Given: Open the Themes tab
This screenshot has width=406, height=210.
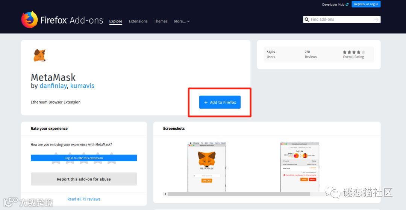Looking at the screenshot, I should 161,21.
